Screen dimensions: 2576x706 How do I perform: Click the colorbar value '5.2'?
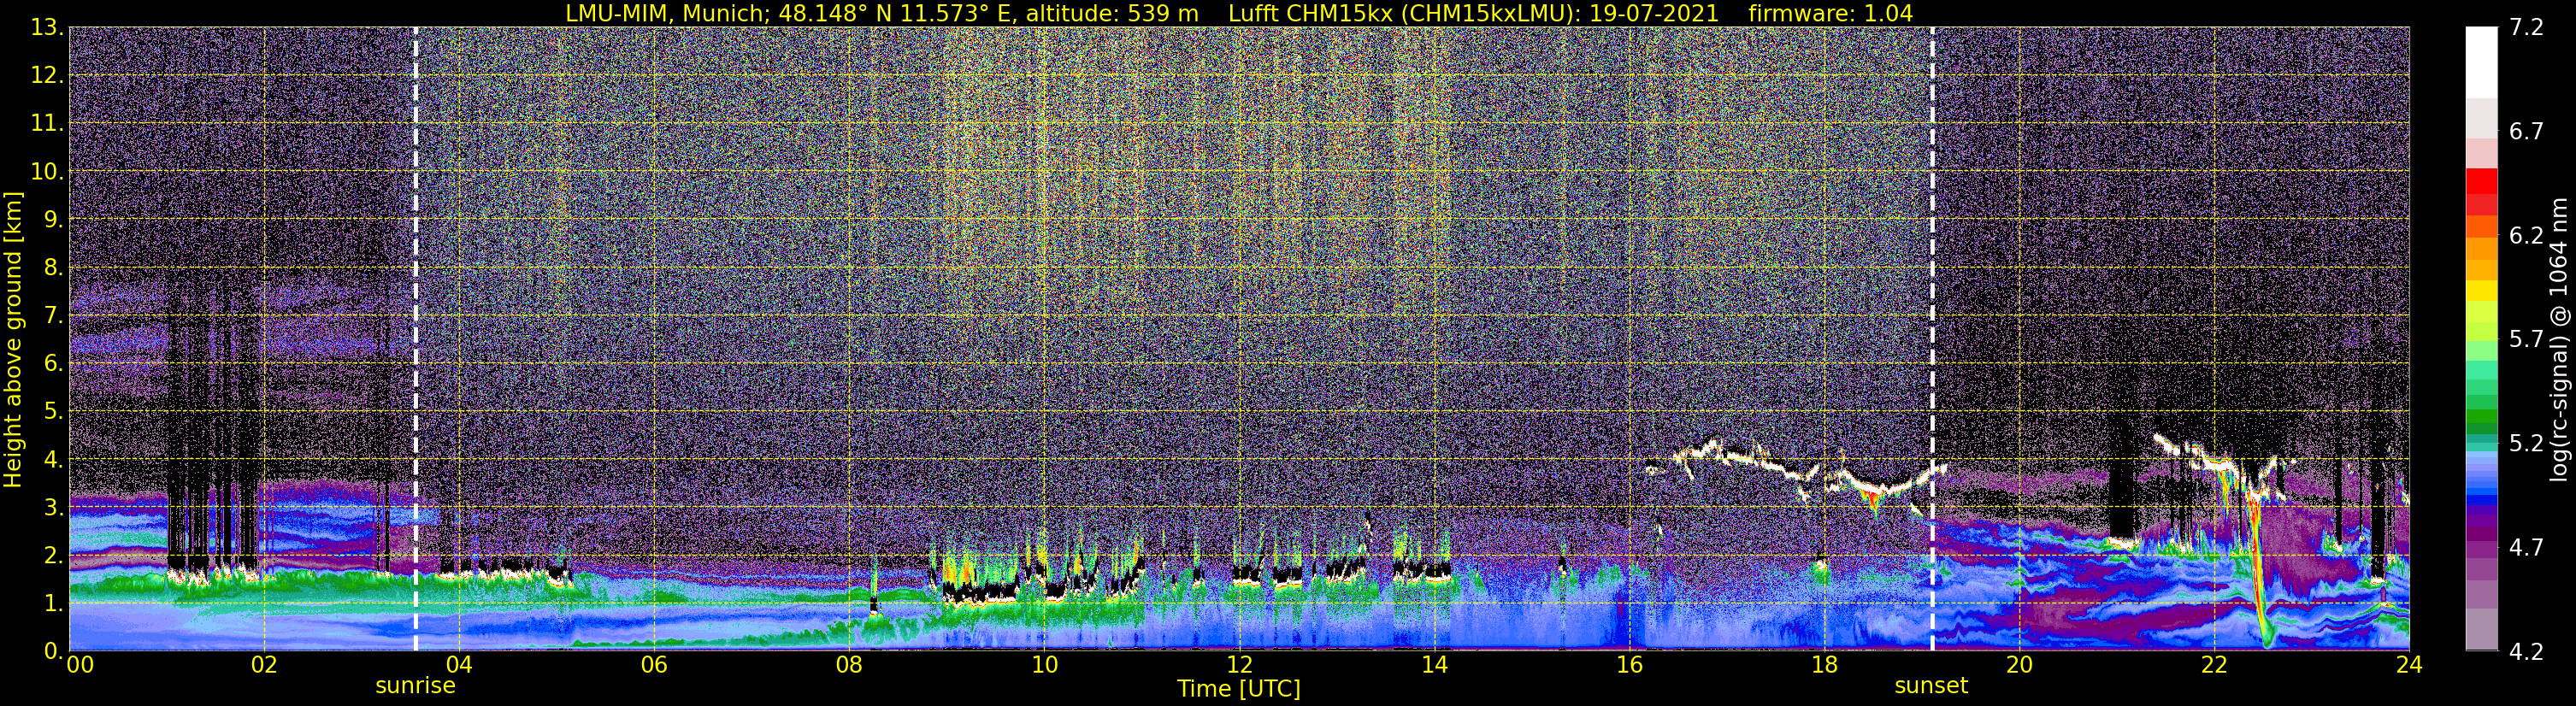[2526, 444]
